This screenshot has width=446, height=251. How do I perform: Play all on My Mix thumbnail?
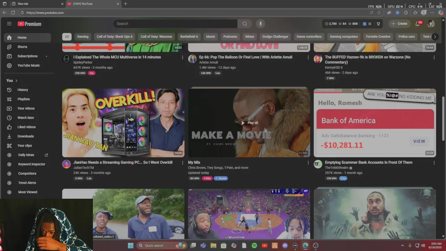coord(249,123)
